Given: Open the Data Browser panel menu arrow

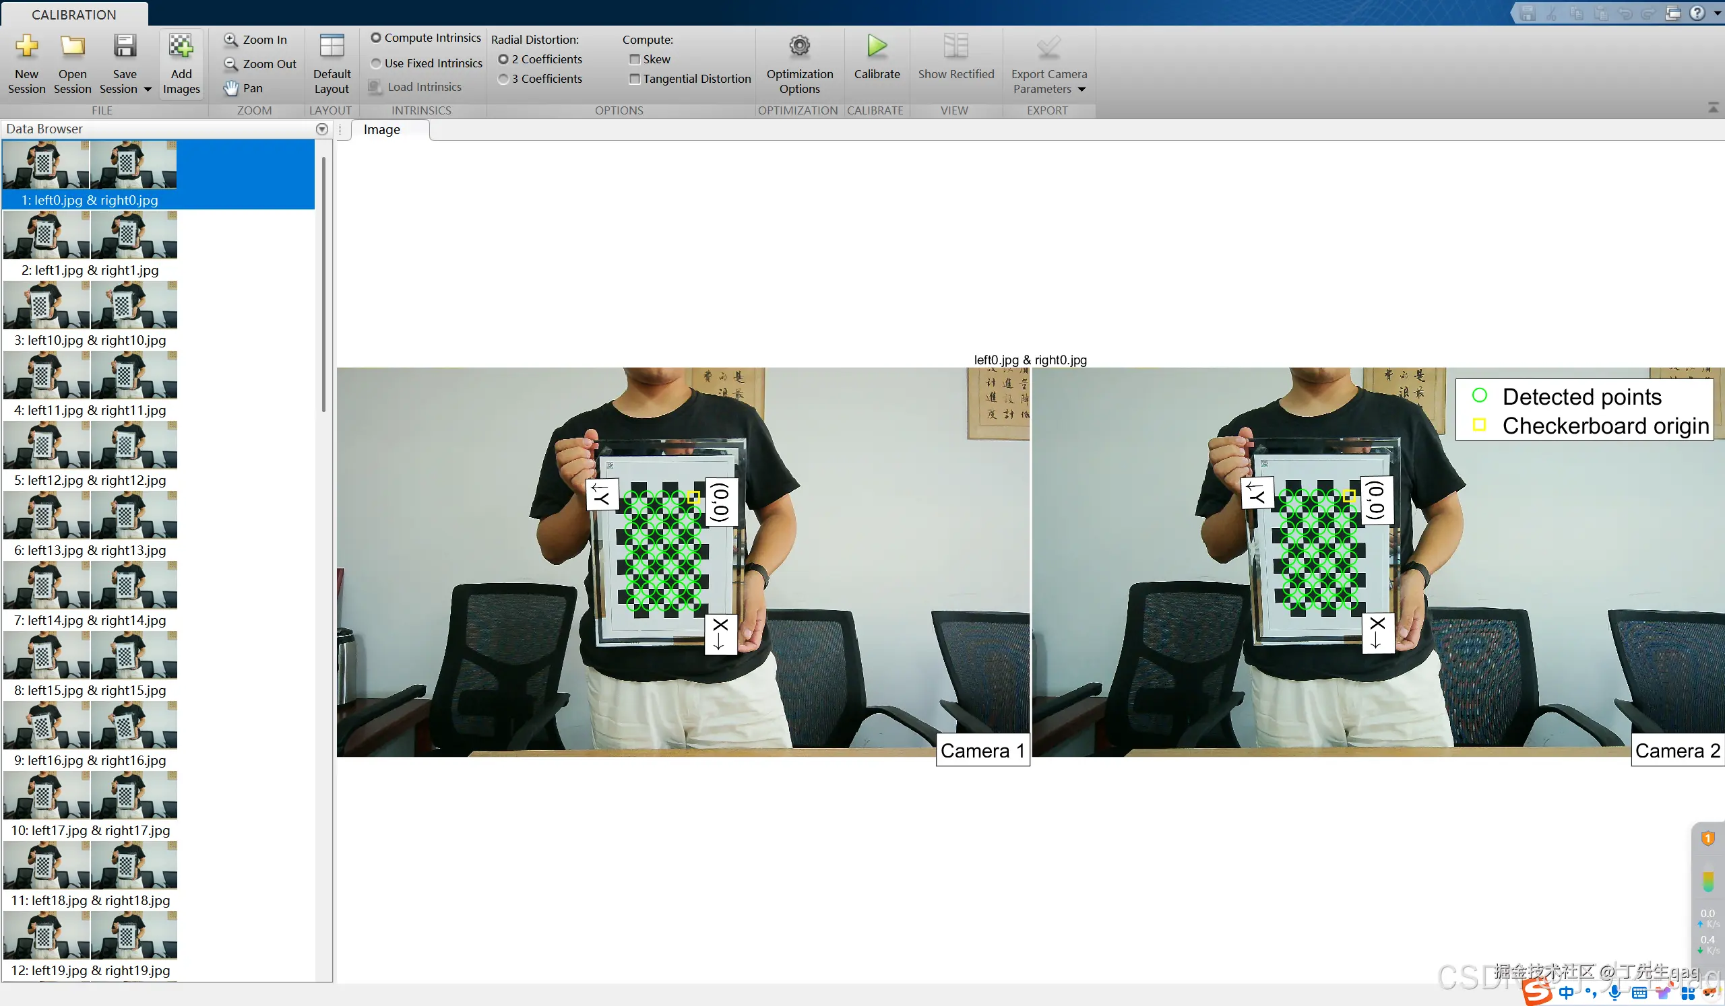Looking at the screenshot, I should [321, 129].
